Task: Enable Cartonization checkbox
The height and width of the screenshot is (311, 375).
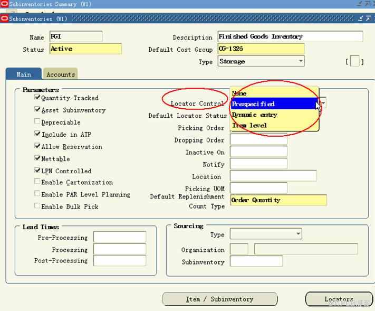Action: click(x=37, y=182)
